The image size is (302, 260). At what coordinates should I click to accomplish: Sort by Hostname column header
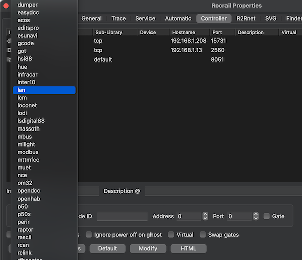[190, 32]
